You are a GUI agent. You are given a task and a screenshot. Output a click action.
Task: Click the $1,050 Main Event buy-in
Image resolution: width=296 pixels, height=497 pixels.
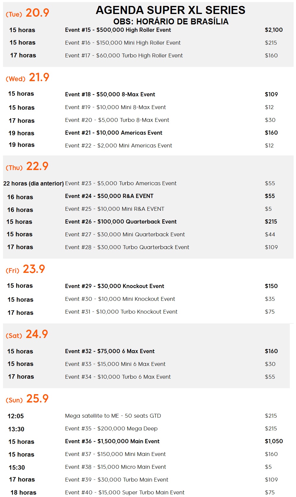(274, 441)
